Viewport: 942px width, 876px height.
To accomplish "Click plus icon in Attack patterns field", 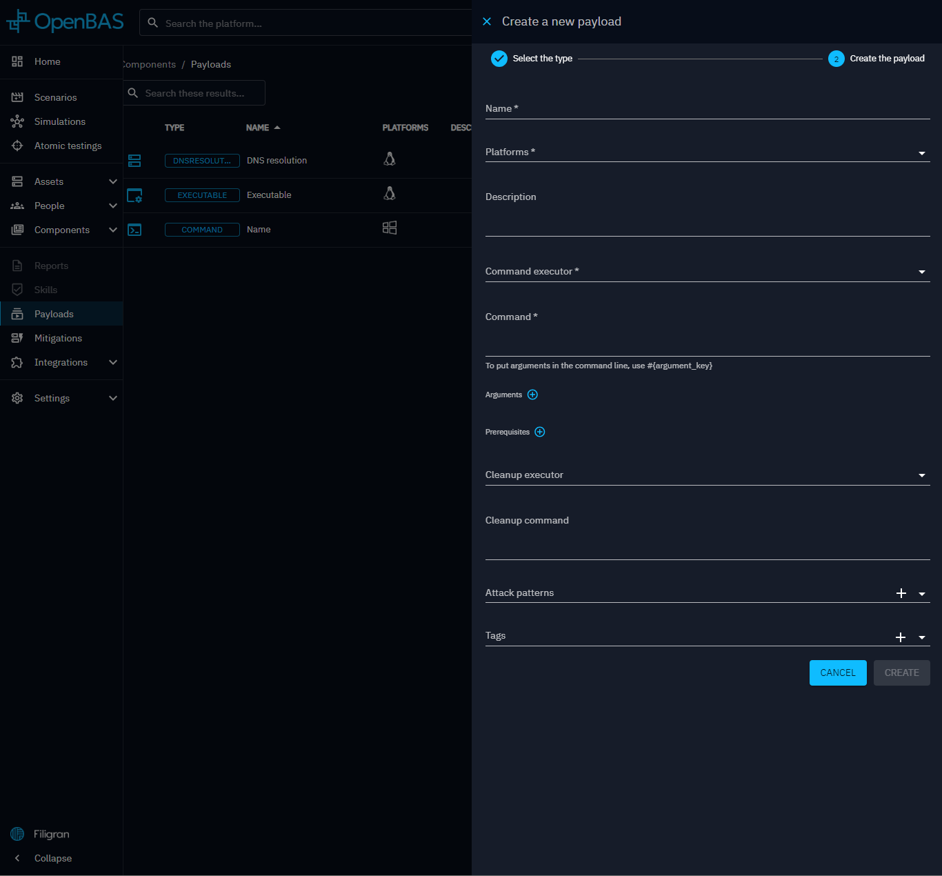I will click(x=901, y=593).
